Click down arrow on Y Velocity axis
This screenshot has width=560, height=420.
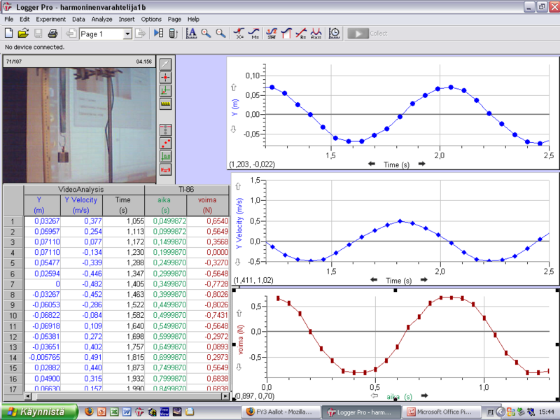point(238,262)
